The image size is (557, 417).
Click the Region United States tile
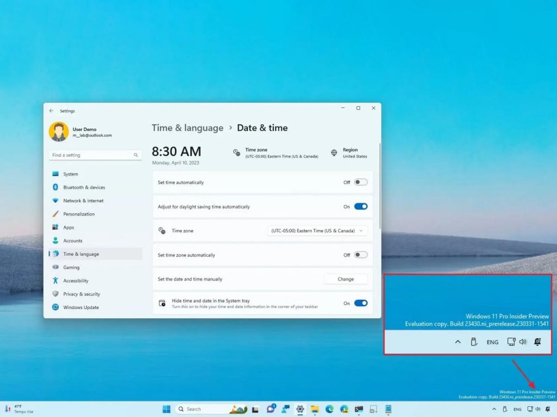click(x=349, y=153)
